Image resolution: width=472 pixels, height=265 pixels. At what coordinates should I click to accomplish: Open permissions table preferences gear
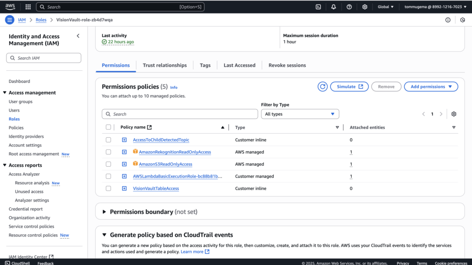454,114
